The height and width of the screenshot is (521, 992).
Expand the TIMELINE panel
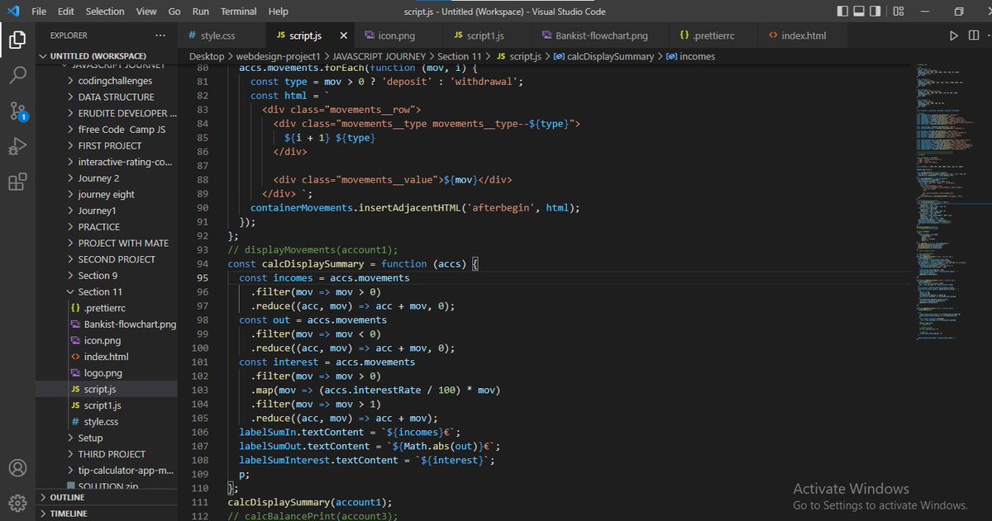pyautogui.click(x=106, y=514)
